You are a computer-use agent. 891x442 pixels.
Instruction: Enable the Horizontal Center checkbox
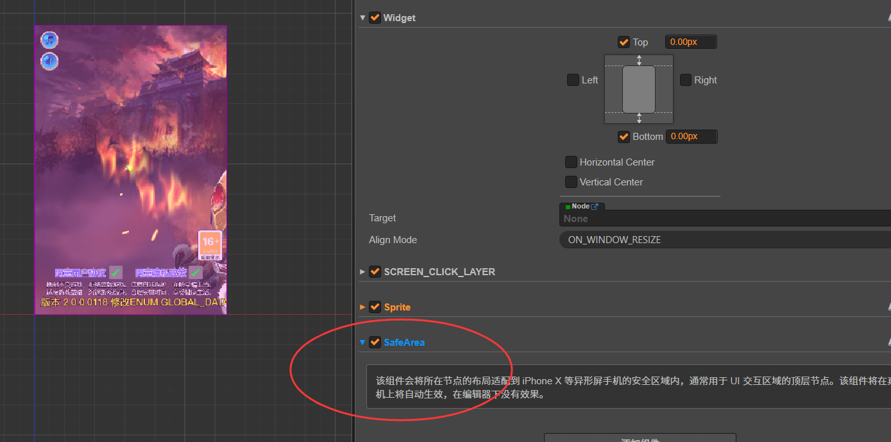[571, 162]
